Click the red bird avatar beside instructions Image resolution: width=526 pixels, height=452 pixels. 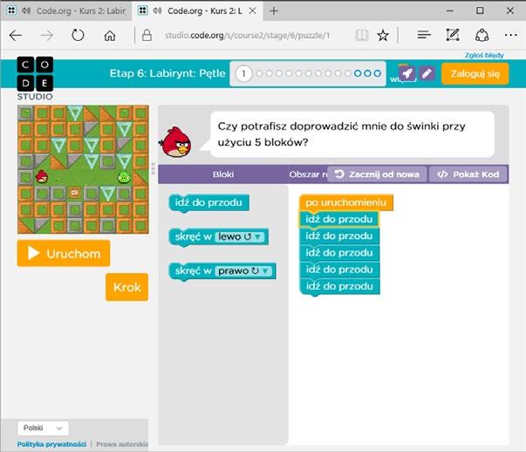pyautogui.click(x=176, y=142)
